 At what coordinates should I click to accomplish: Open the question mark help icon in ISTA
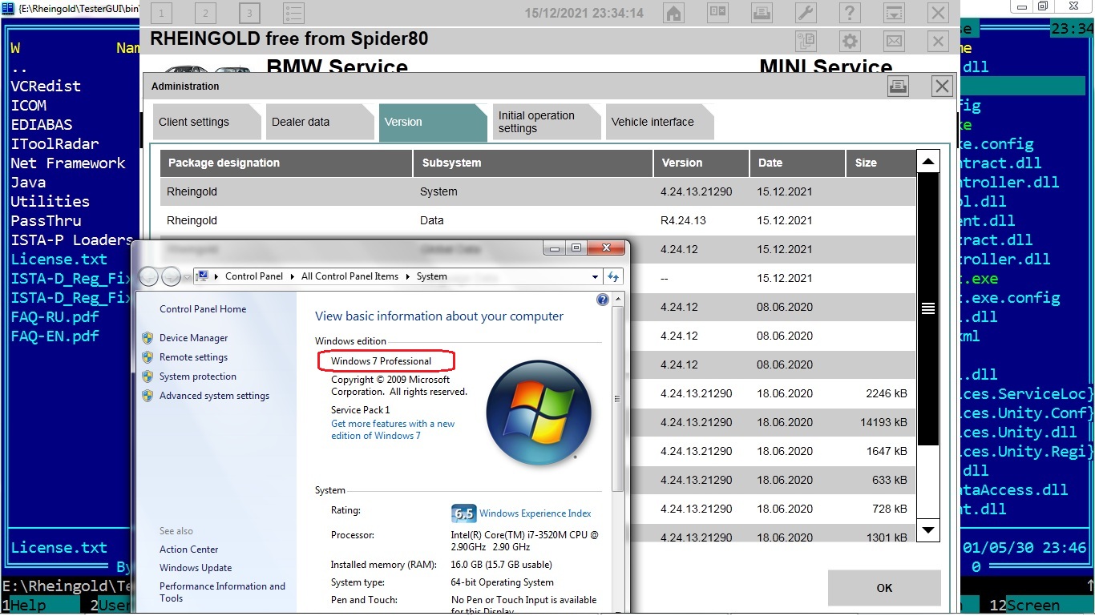point(850,13)
